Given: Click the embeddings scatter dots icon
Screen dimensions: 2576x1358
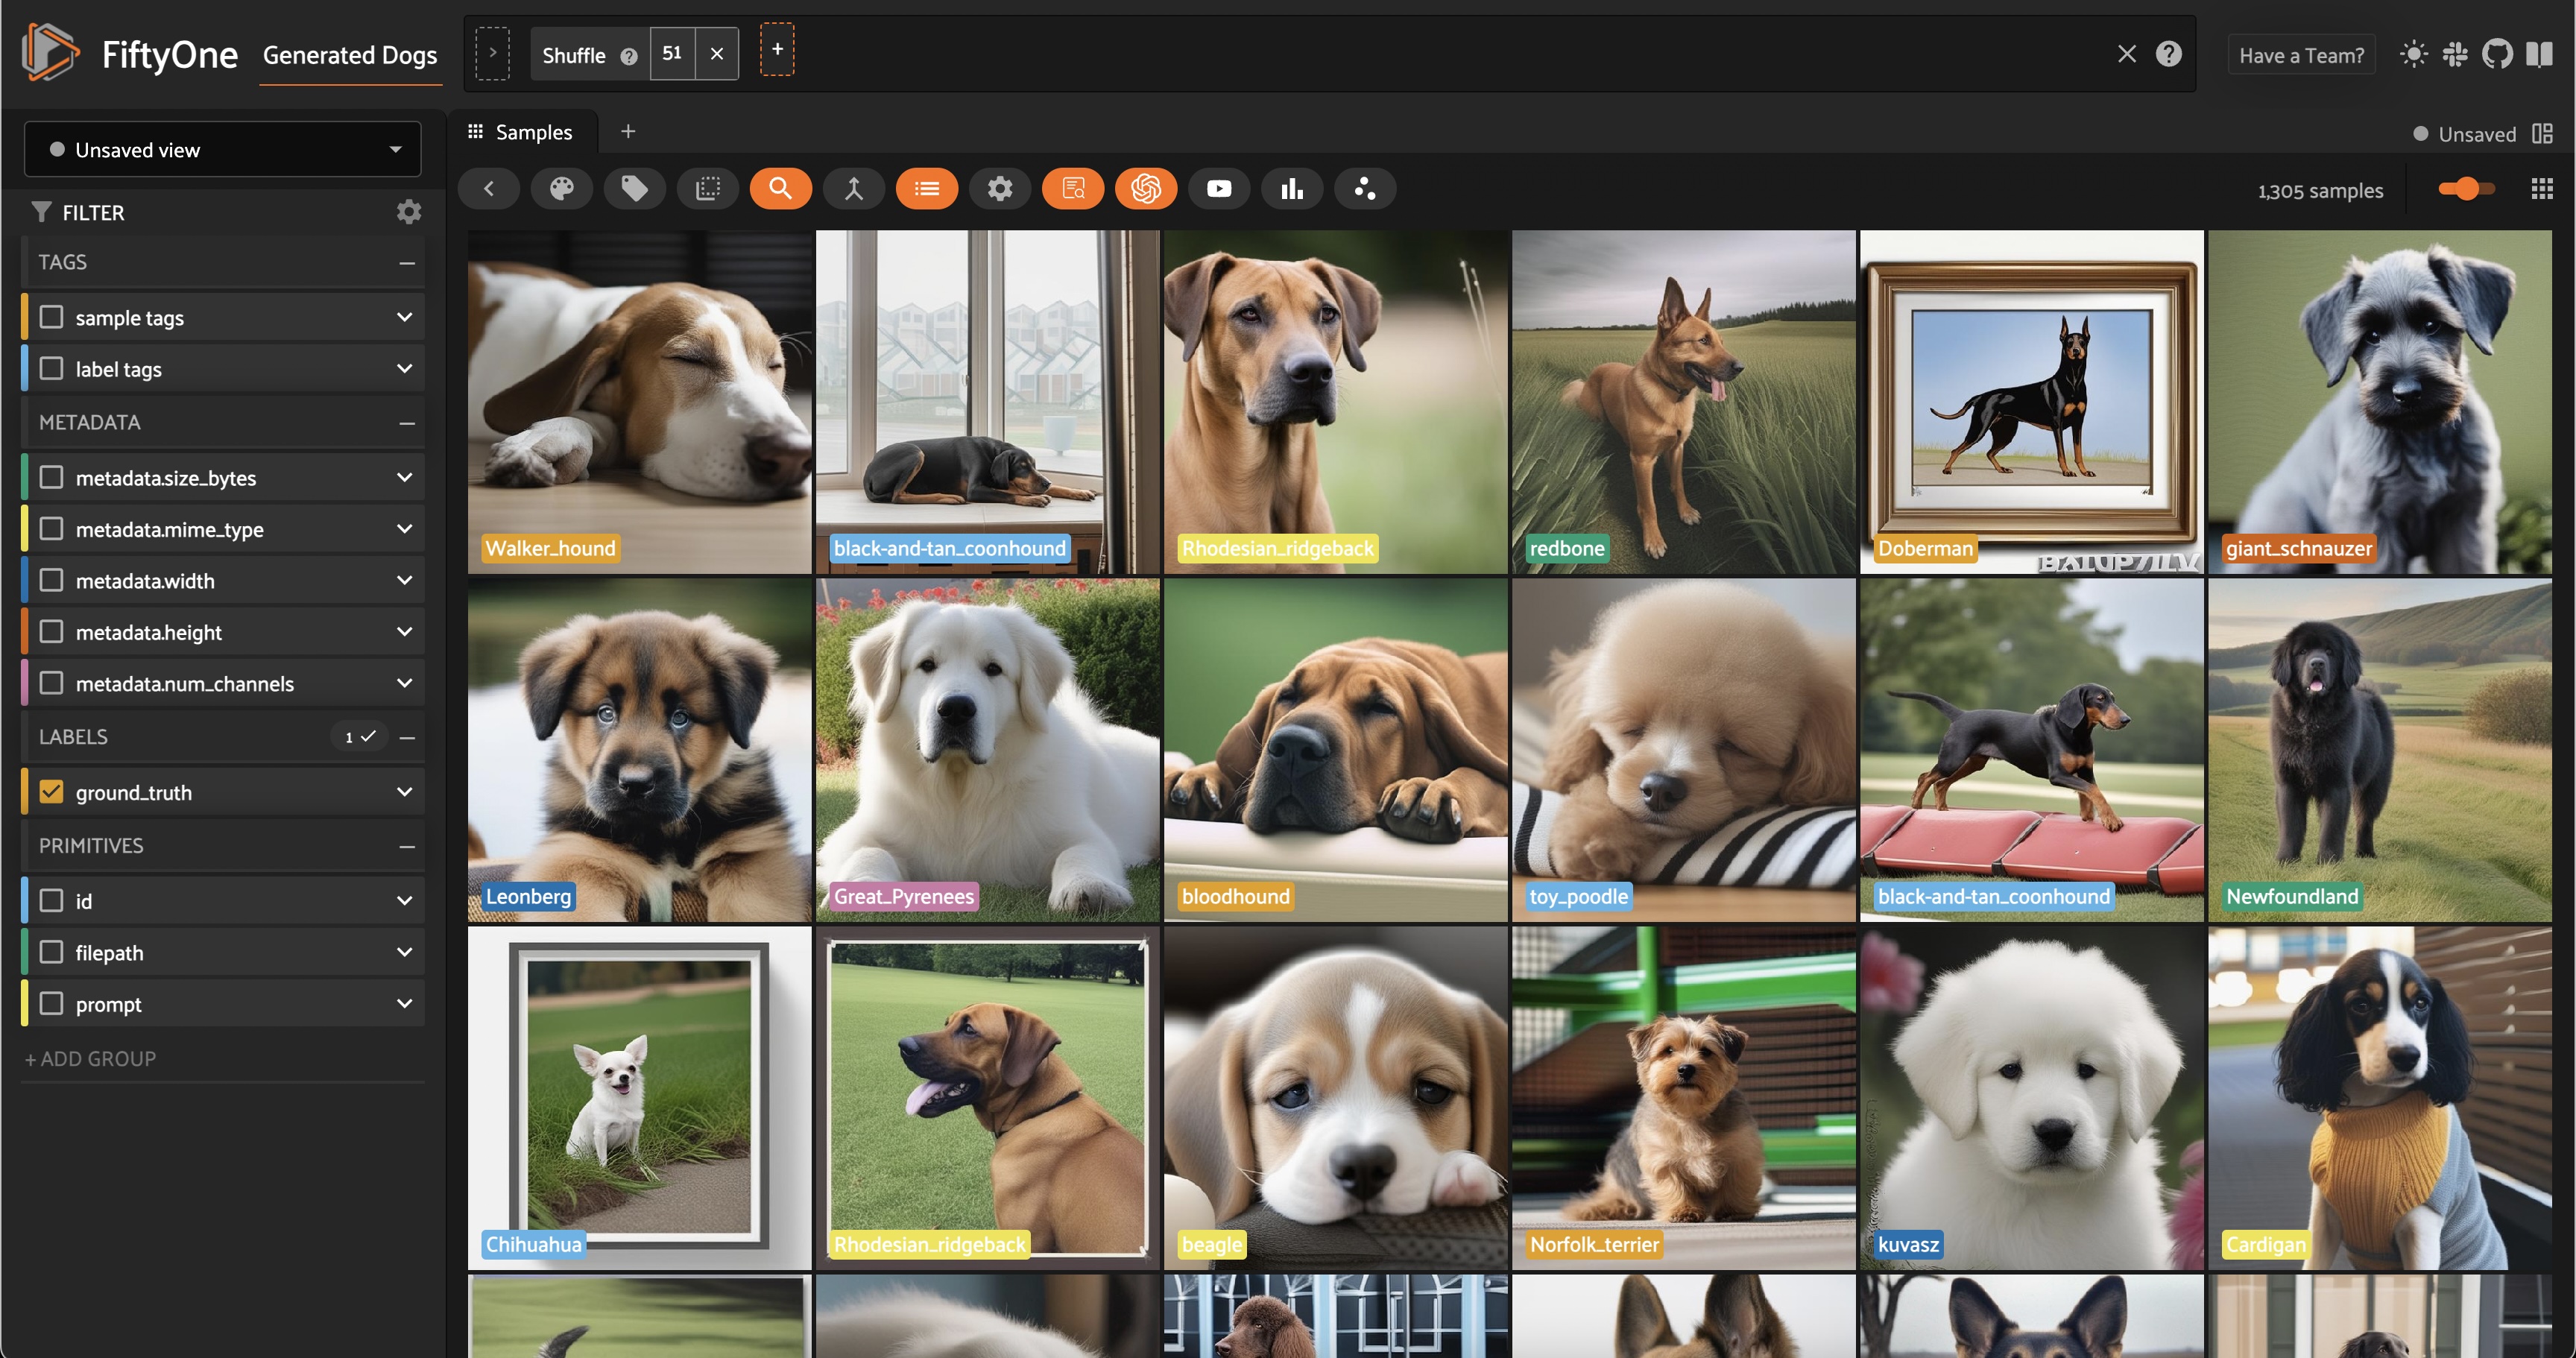Looking at the screenshot, I should (1364, 189).
